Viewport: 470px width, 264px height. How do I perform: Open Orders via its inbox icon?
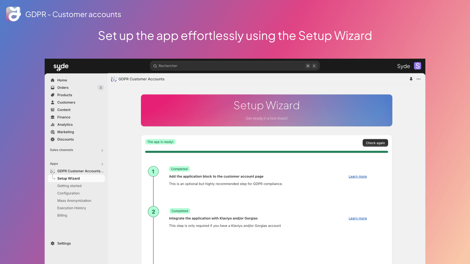[53, 87]
